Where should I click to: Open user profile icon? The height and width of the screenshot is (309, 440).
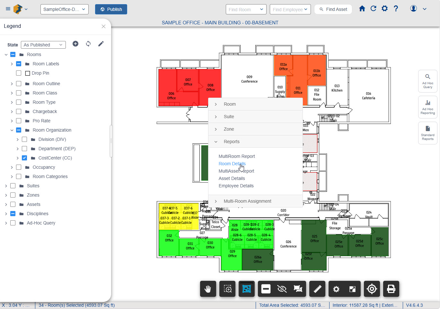[414, 9]
